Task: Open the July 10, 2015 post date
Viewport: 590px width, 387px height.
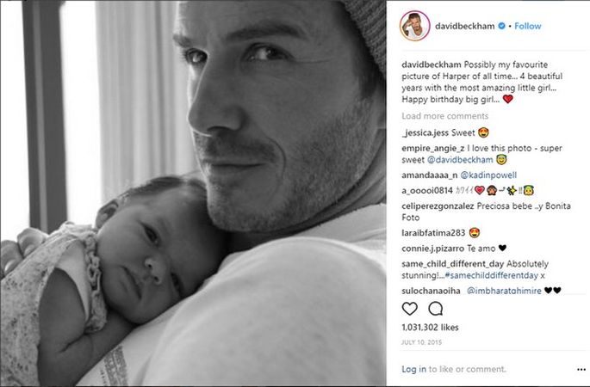Action: [421, 342]
